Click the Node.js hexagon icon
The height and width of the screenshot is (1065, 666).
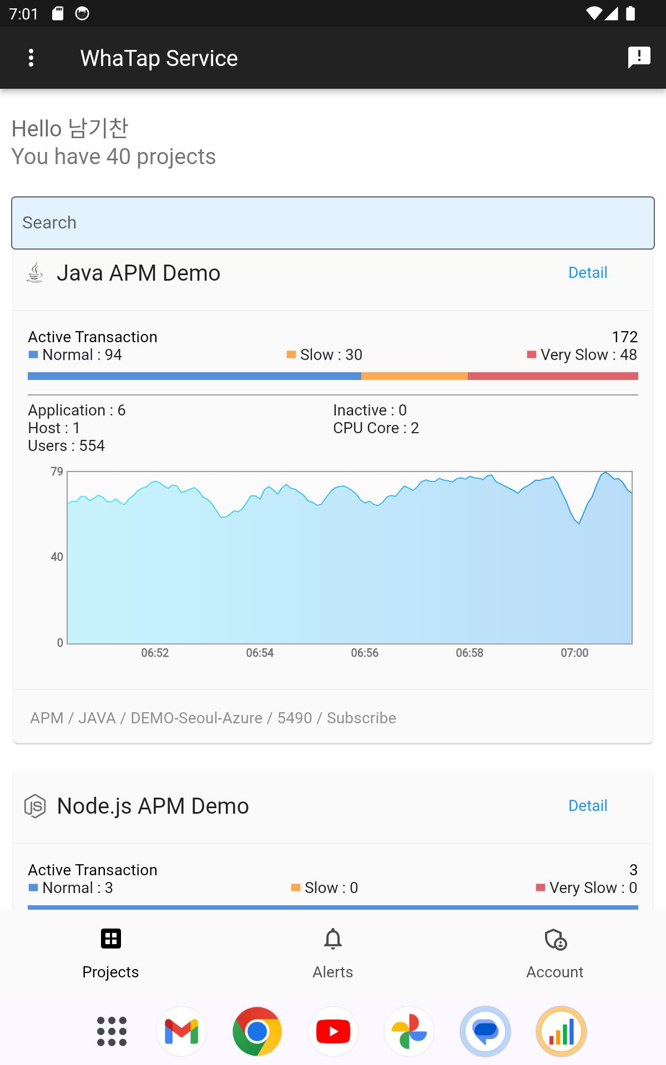point(35,806)
